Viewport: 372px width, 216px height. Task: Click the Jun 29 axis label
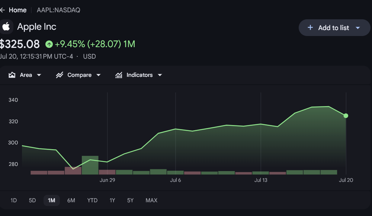point(107,180)
